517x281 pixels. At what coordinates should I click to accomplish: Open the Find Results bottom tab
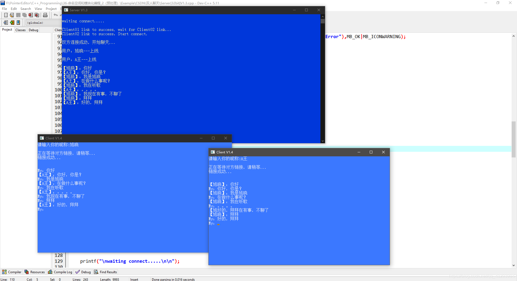click(106, 272)
